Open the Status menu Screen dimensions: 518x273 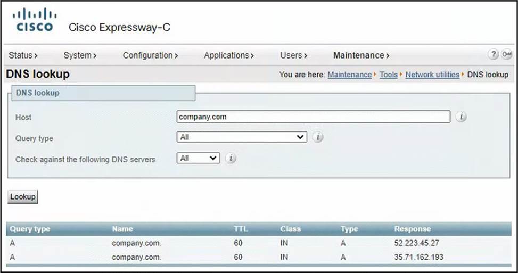point(23,55)
